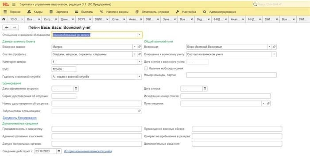Click the 1C logo icon

pos(6,4)
